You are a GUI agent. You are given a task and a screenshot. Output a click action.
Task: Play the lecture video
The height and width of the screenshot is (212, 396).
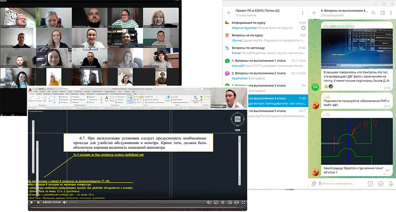[x=32, y=202]
